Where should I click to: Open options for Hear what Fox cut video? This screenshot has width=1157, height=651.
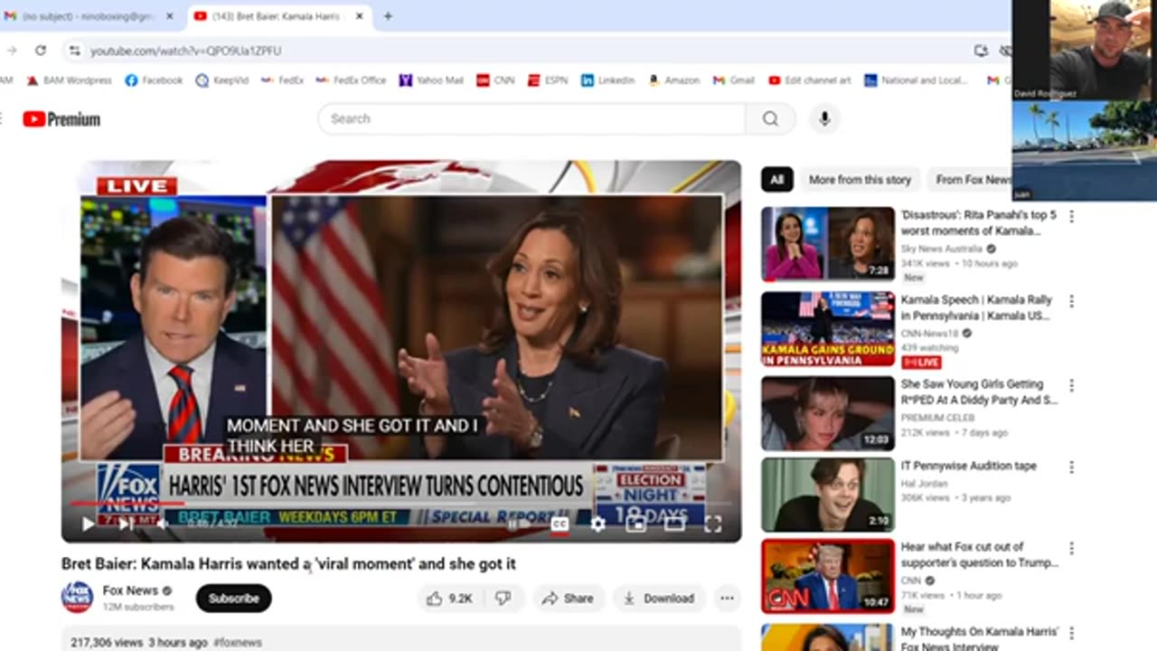coord(1072,549)
